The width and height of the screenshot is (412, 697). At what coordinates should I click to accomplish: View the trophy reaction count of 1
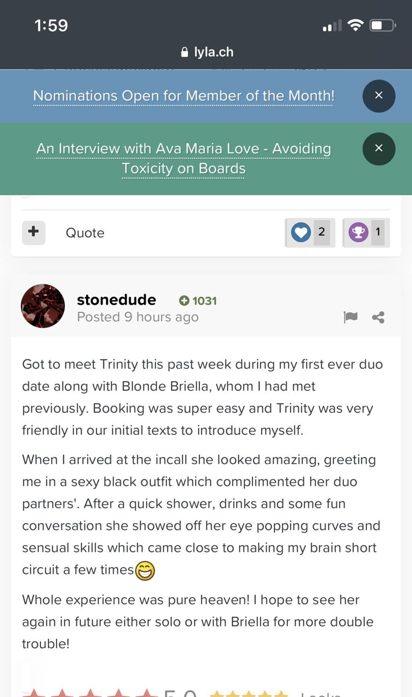pos(378,232)
